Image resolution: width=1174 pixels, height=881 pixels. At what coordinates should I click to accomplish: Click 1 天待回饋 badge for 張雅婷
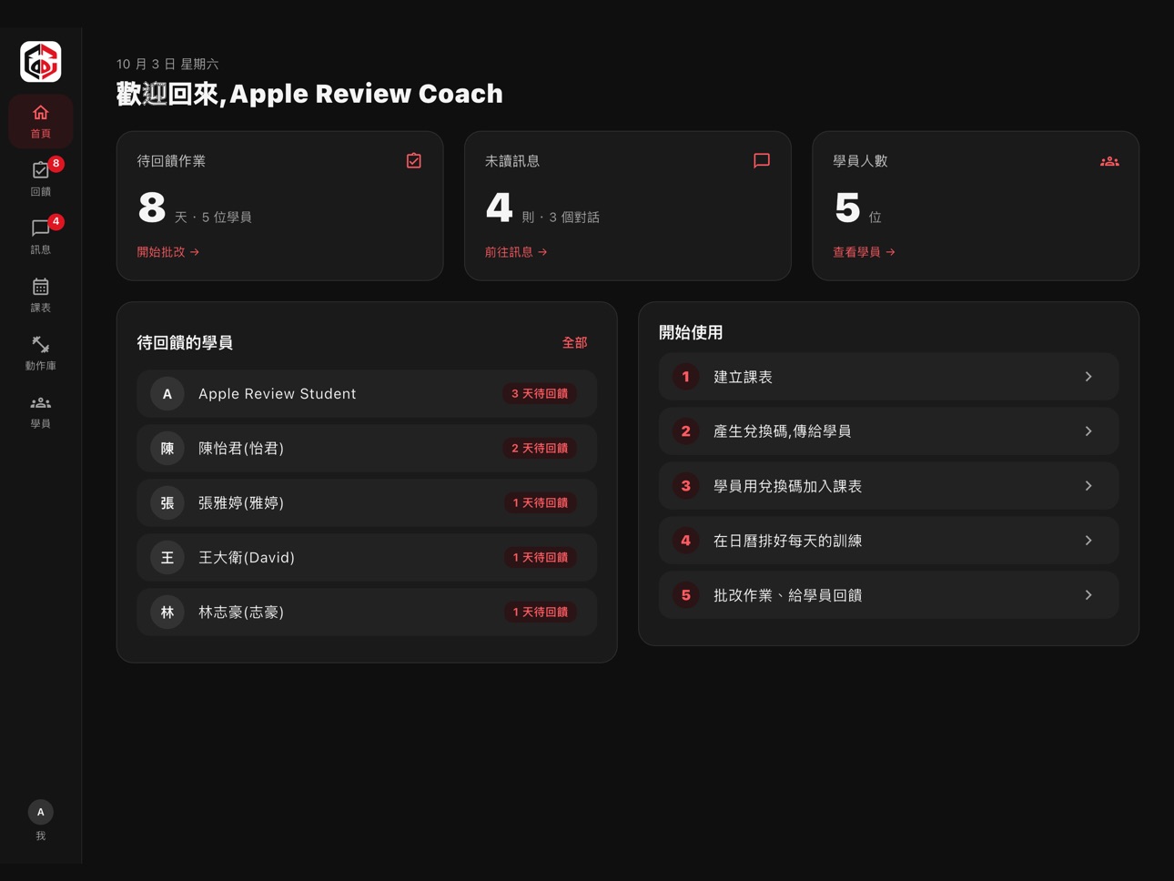(x=540, y=503)
